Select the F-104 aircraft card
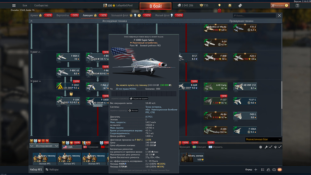Image resolution: width=311 pixels, height=175 pixels. point(68,101)
